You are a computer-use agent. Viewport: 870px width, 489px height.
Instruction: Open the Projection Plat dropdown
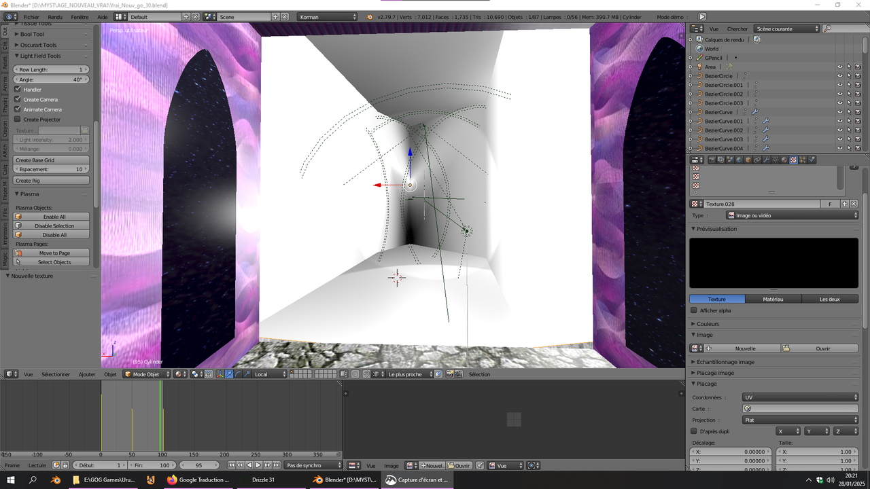(801, 420)
